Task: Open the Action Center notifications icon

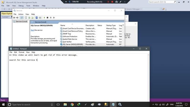Action: pyautogui.click(x=186, y=104)
